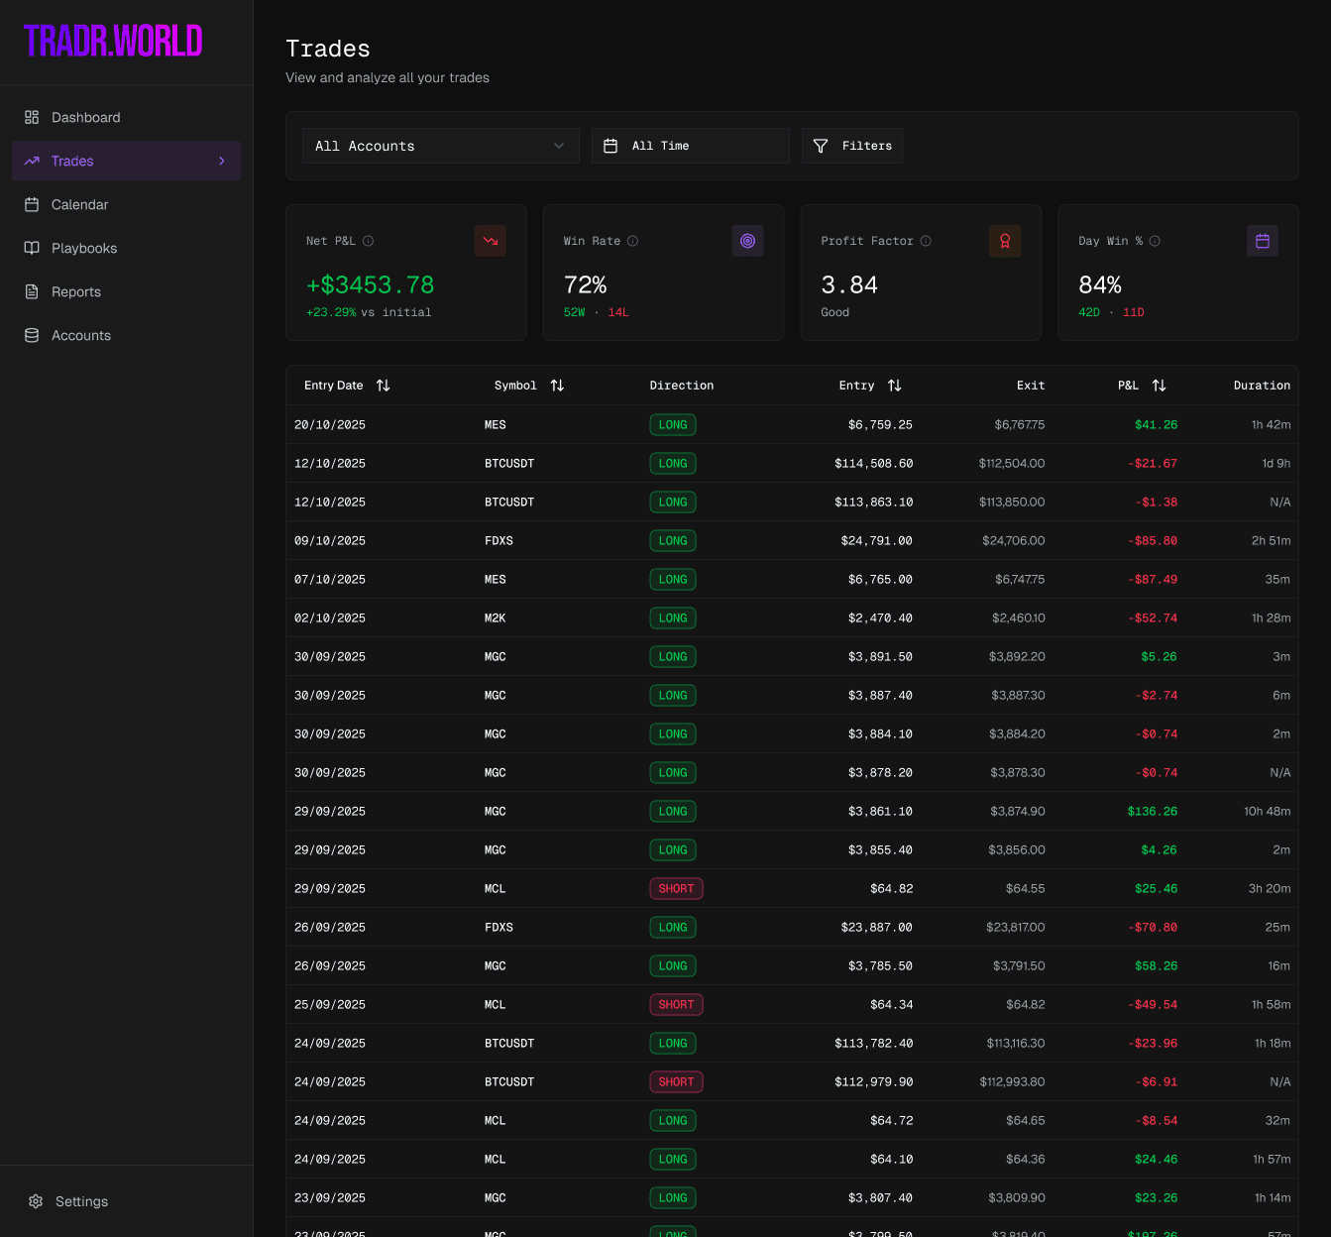Image resolution: width=1331 pixels, height=1237 pixels.
Task: Click the Exit column header
Action: coord(1031,386)
